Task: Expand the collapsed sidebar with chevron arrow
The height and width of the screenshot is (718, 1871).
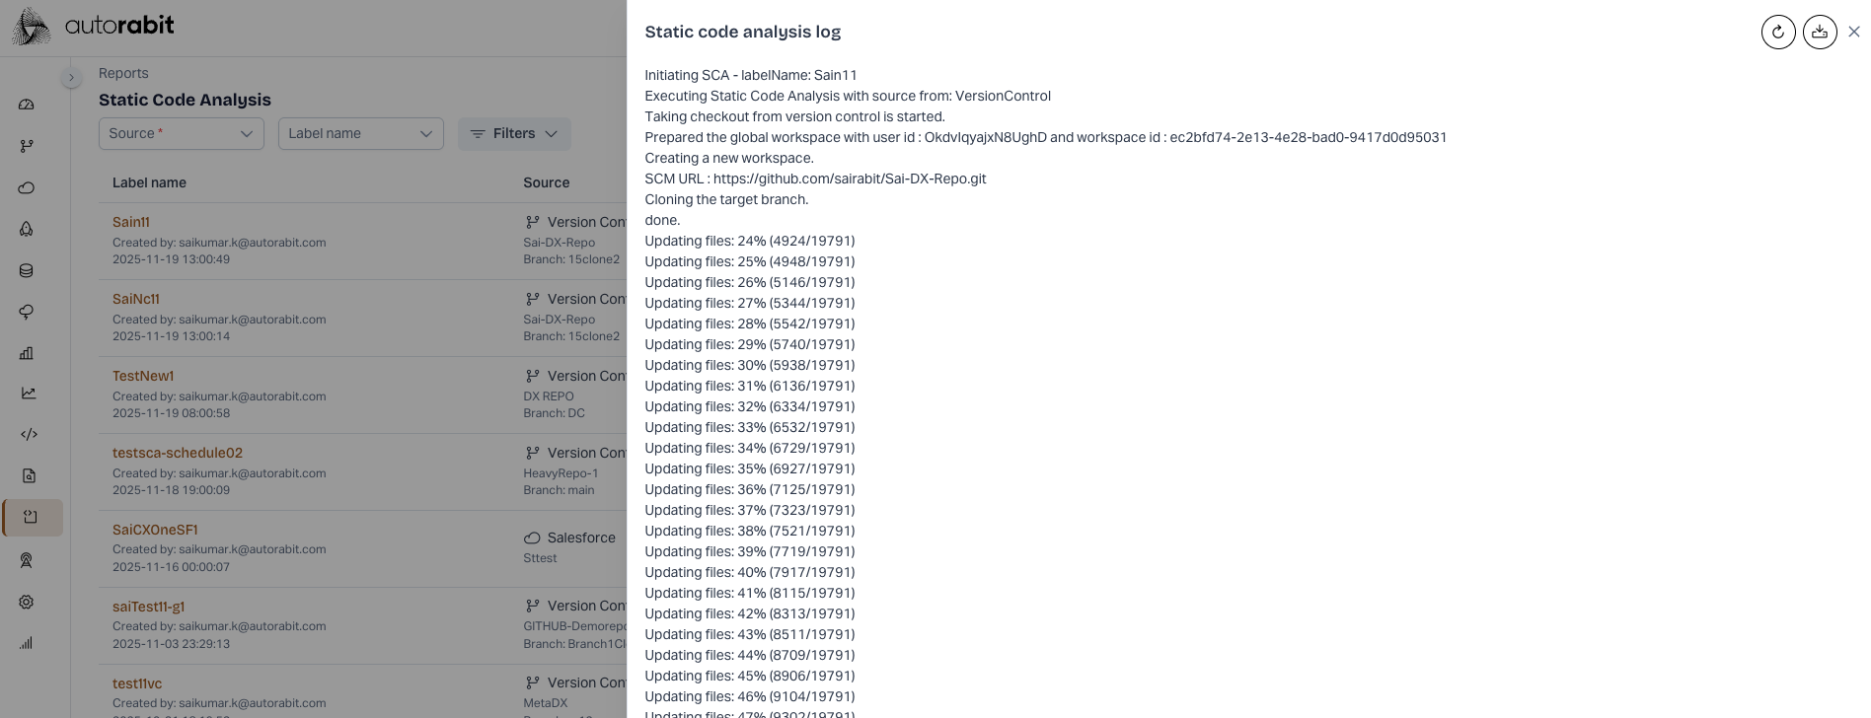Action: pos(71,77)
